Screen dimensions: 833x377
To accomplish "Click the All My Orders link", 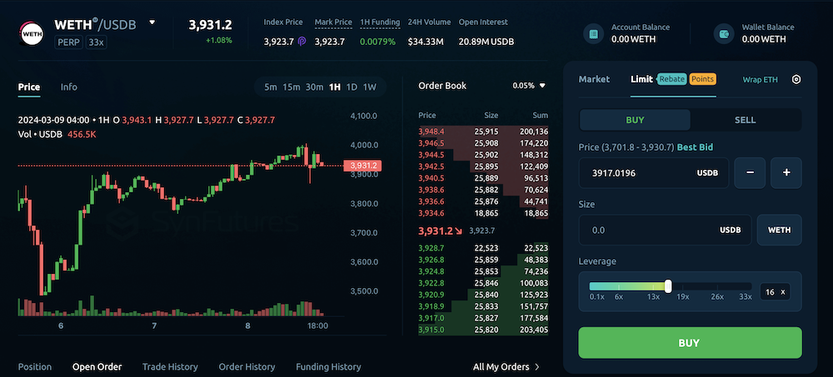I will [x=506, y=367].
